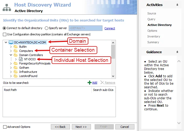Viewport: 184px width, 131px height.
Task: Click the << Back button
Action: pos(60,127)
